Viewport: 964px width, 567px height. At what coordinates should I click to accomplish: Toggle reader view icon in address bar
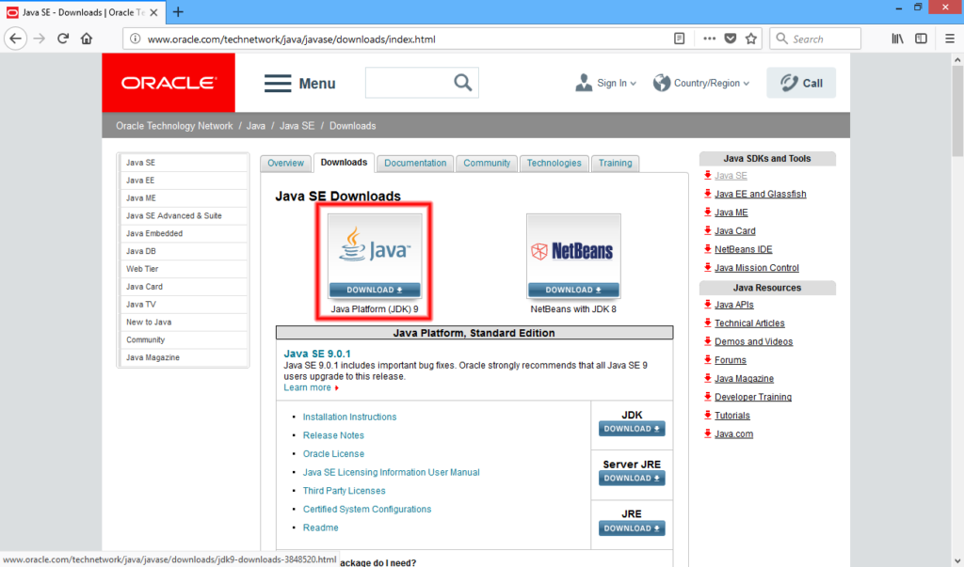(680, 39)
